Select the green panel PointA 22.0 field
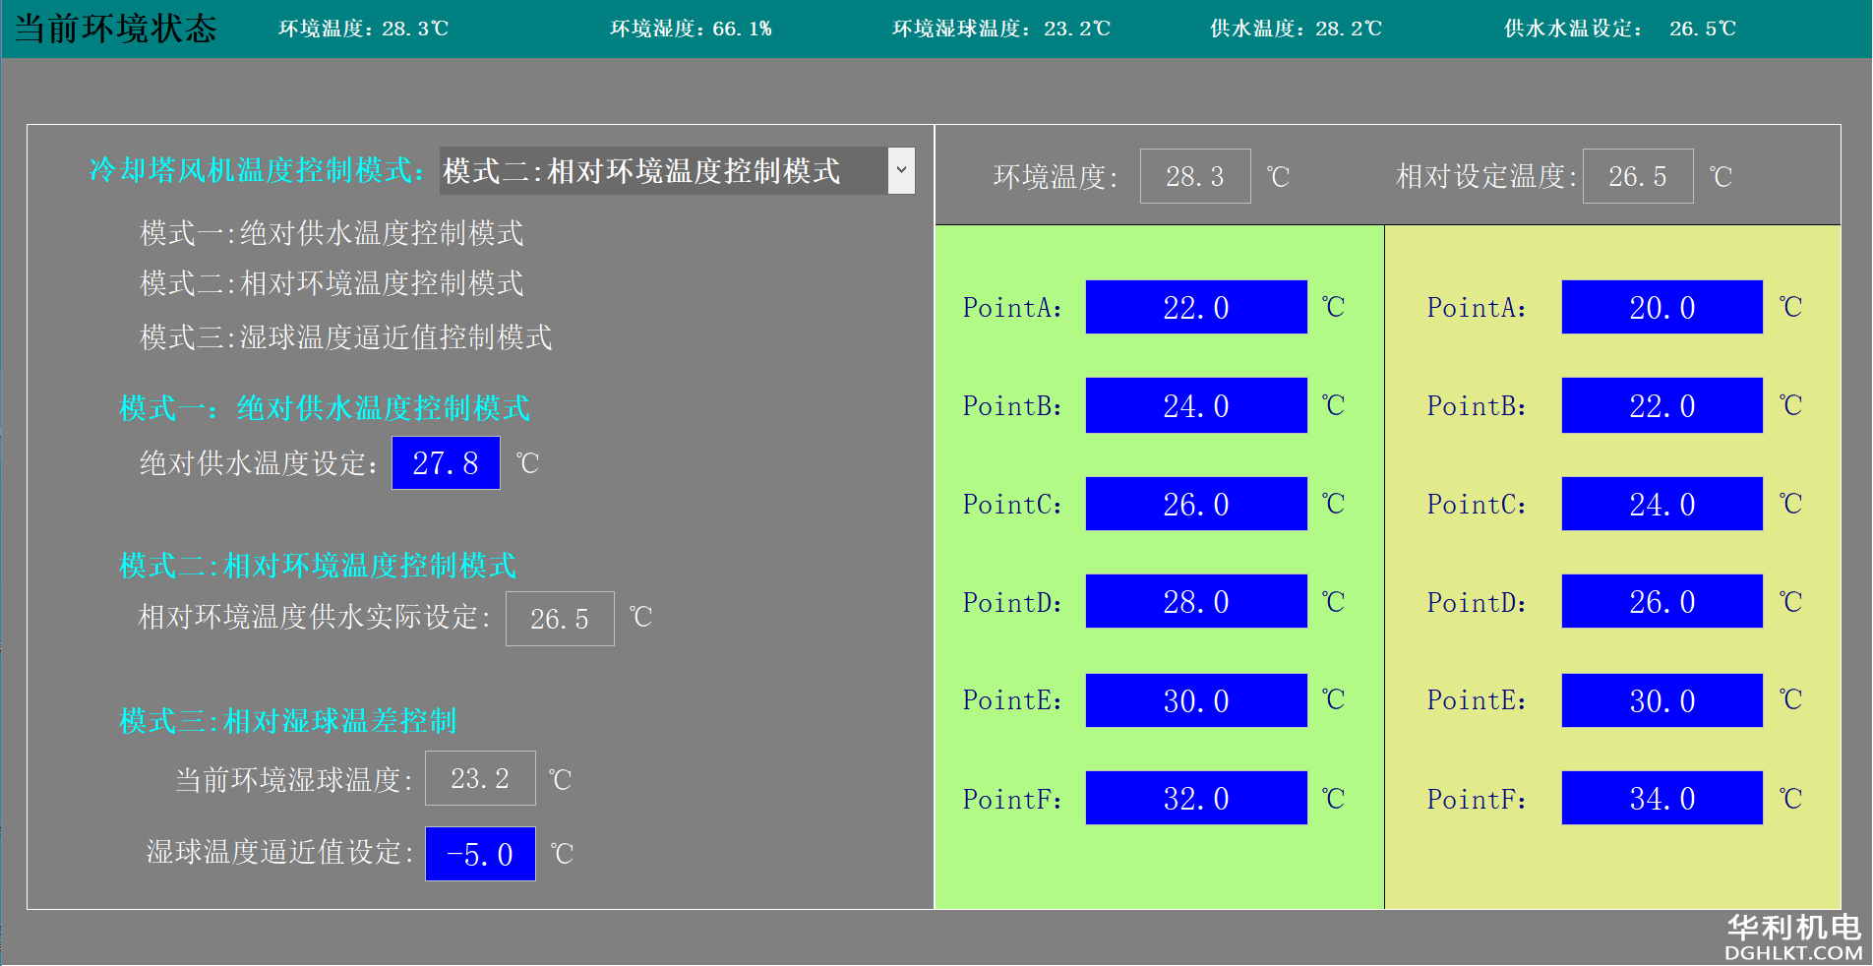 point(1195,307)
